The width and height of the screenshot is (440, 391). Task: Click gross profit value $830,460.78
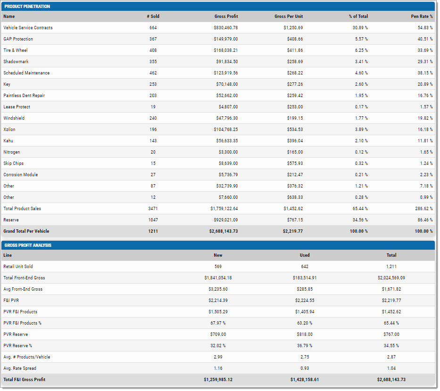pos(225,28)
